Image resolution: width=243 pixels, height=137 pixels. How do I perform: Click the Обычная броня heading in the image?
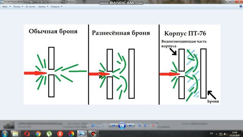[53, 31]
